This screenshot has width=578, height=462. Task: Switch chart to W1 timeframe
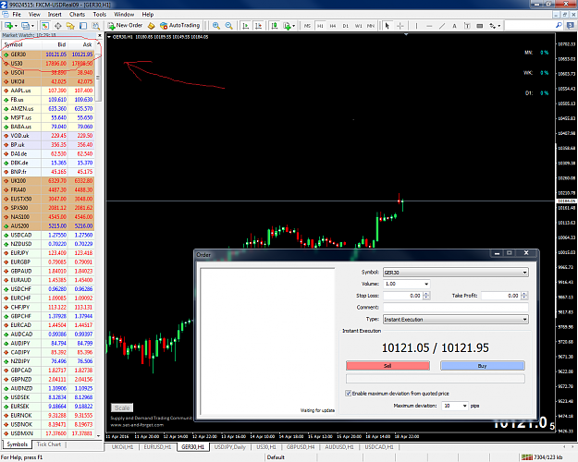point(358,26)
